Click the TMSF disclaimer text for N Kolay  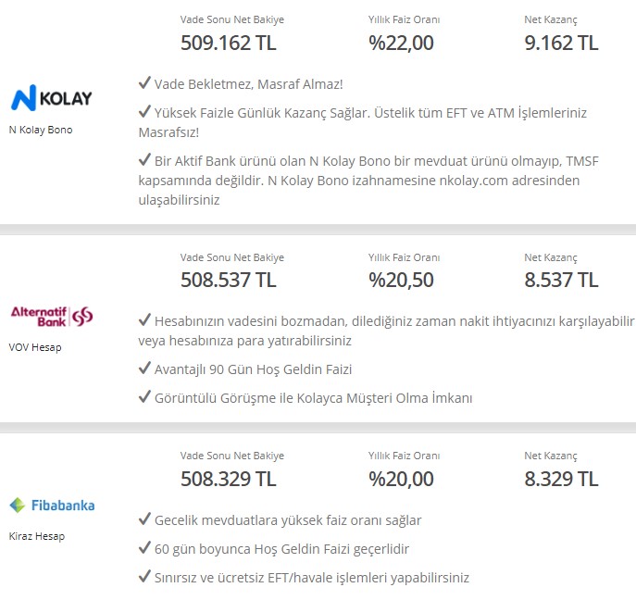point(368,181)
